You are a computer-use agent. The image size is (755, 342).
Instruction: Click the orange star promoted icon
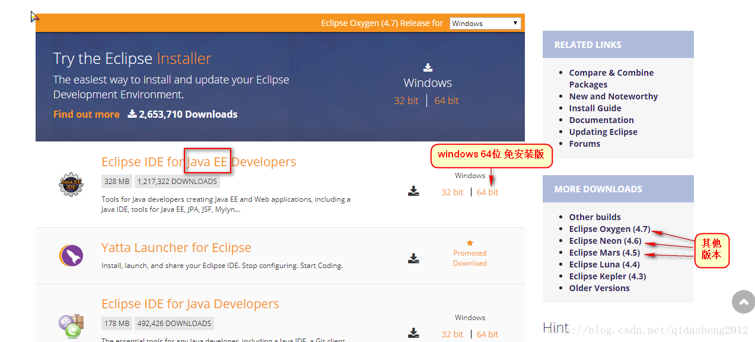coord(470,243)
